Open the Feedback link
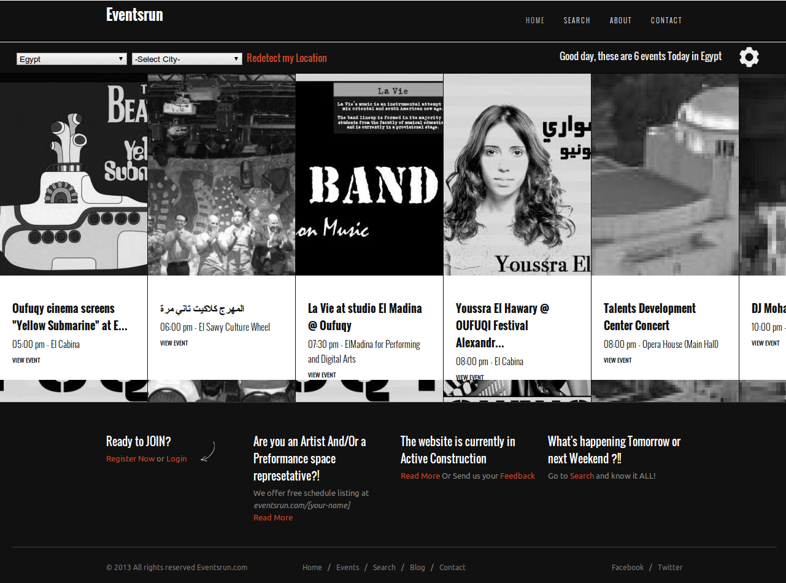Viewport: 786px width, 583px height. (x=517, y=476)
